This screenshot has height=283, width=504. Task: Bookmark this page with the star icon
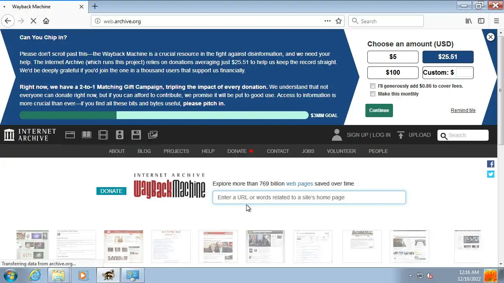coord(339,21)
